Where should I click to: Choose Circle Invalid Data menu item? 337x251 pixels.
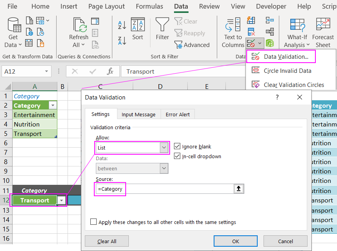(x=288, y=71)
